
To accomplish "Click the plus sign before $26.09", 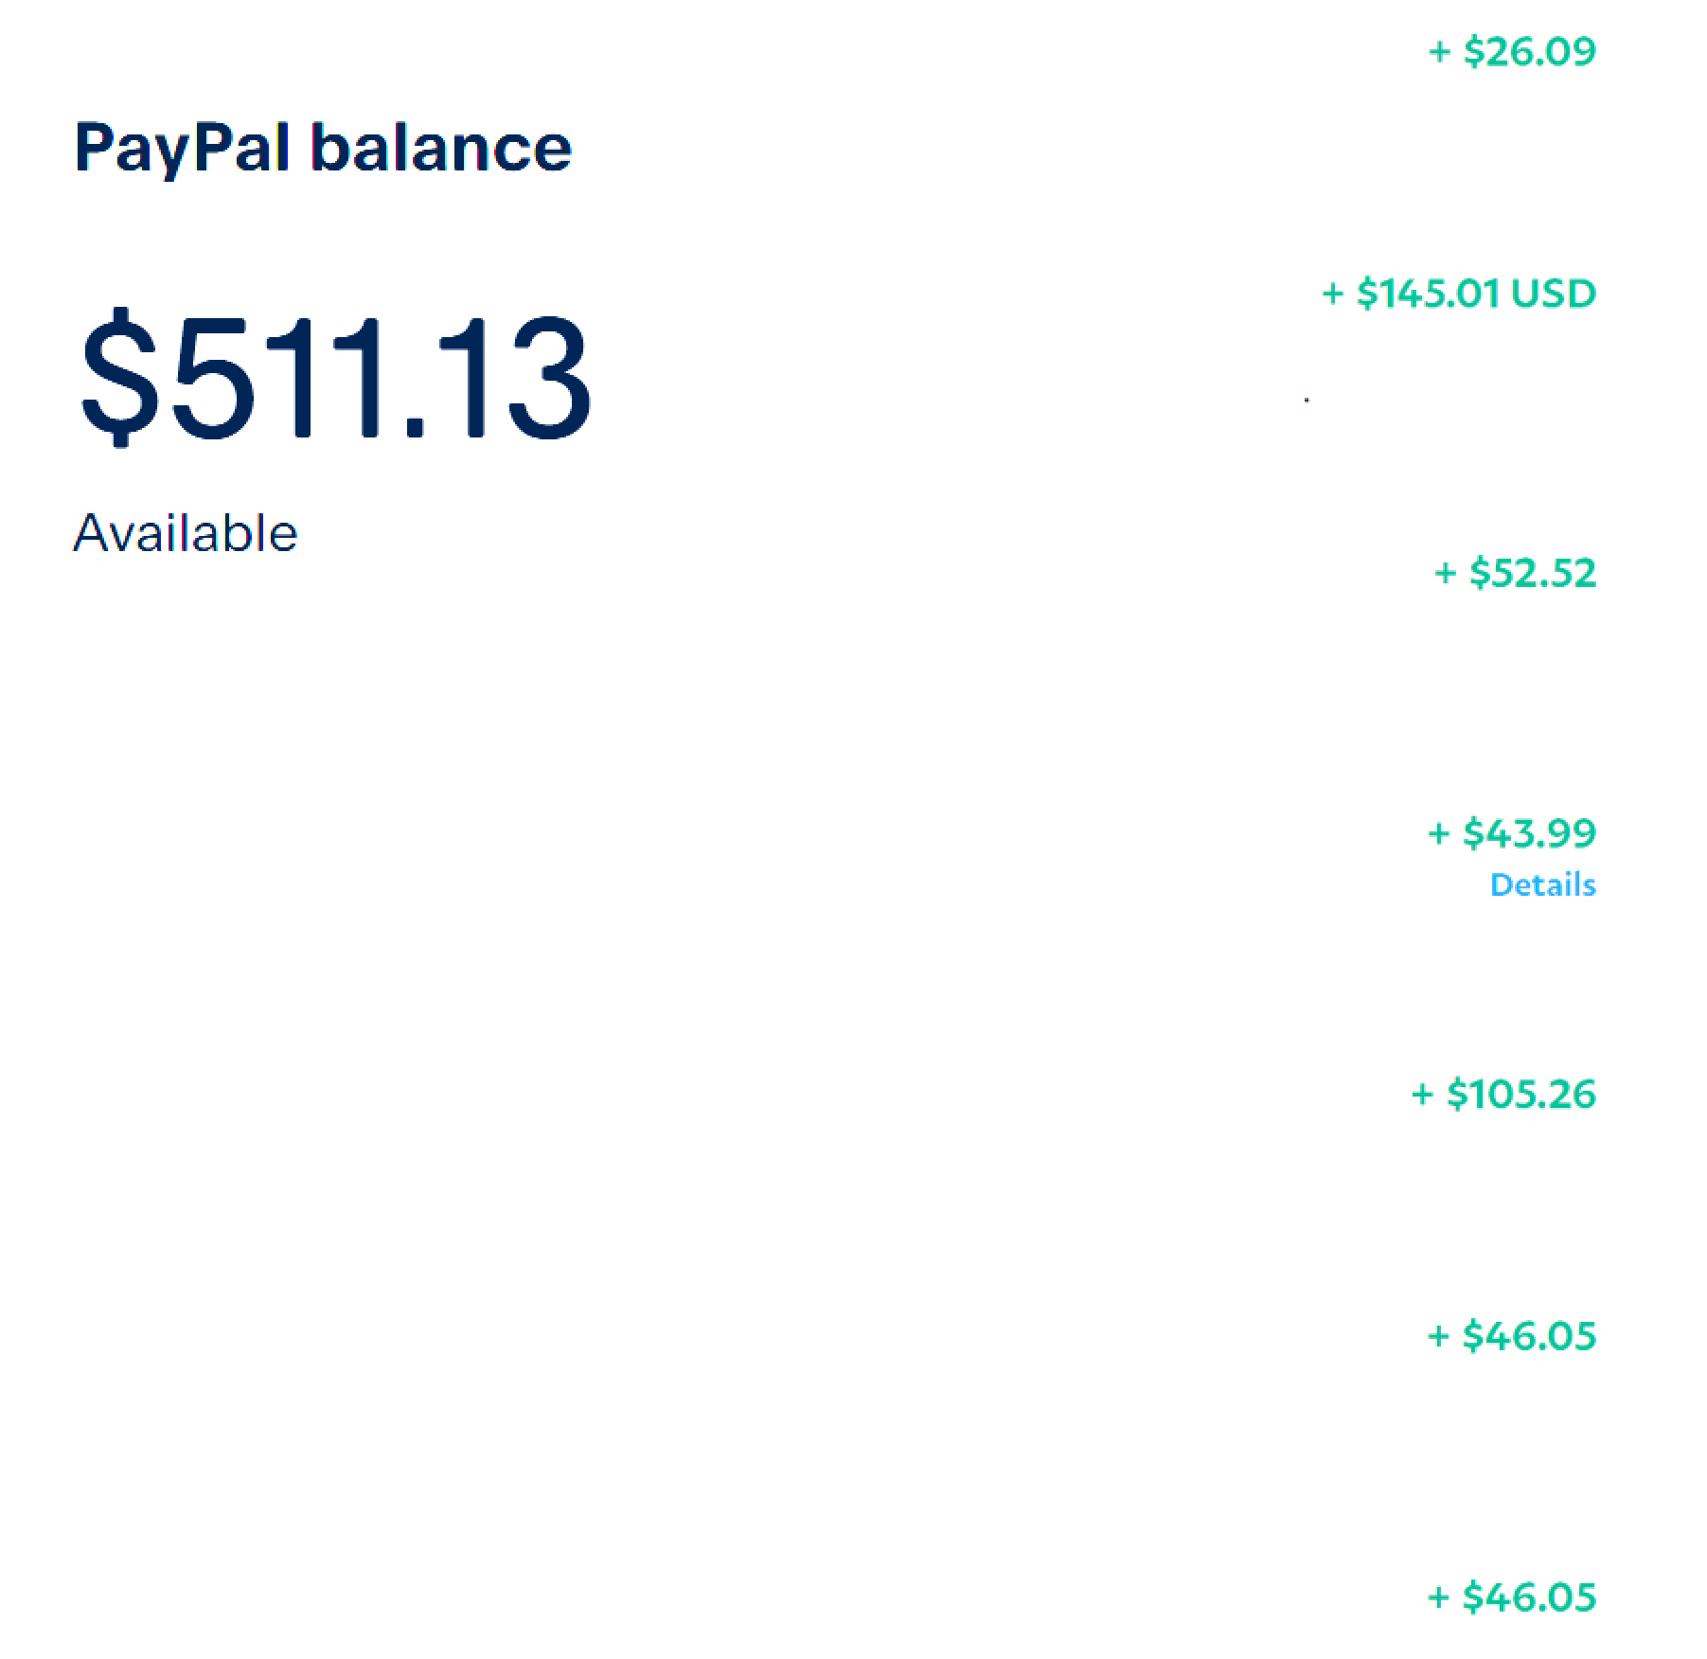I will [x=1439, y=52].
